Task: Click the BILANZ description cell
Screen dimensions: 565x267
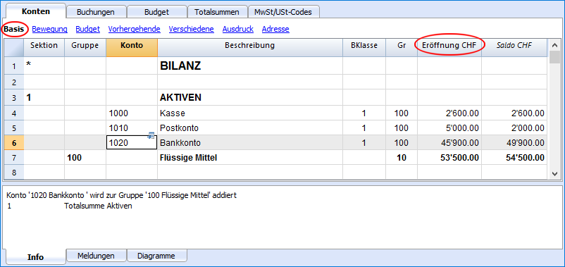Action: (x=249, y=66)
